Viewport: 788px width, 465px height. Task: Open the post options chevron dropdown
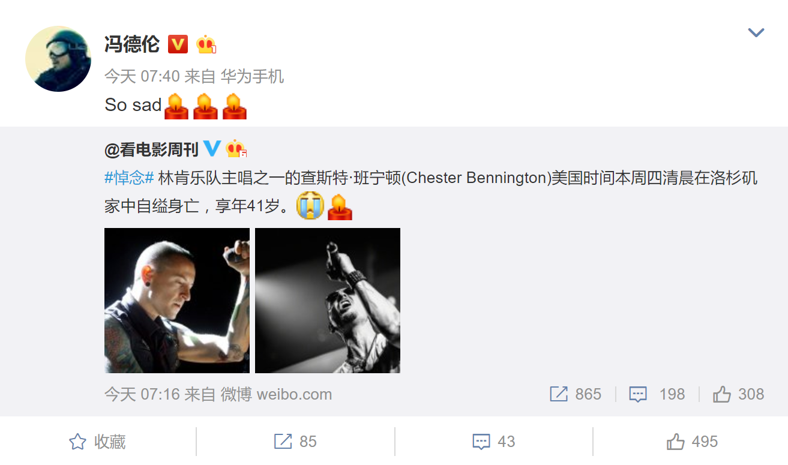[756, 32]
